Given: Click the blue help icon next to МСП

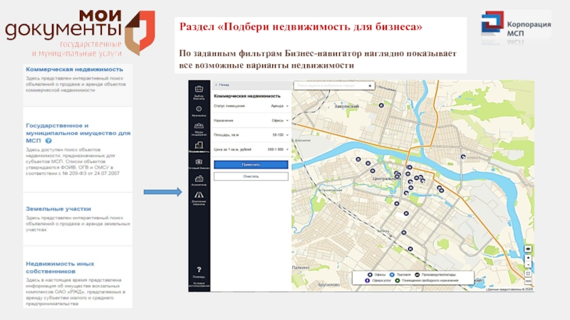Looking at the screenshot, I should coord(48,141).
